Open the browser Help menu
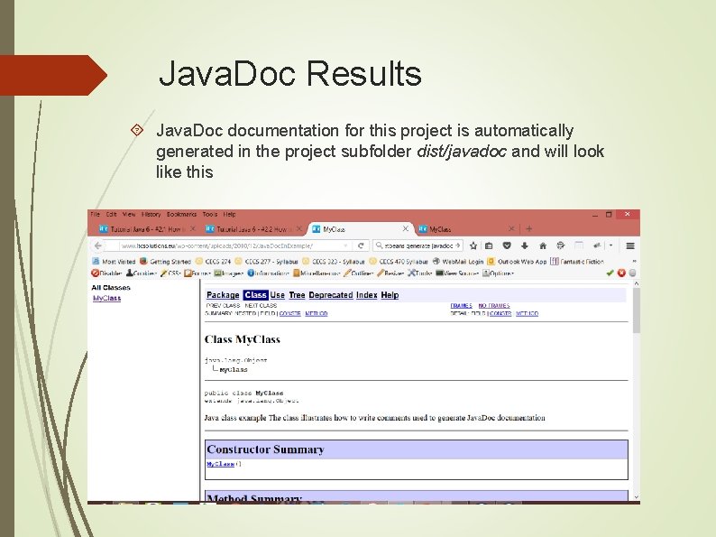Viewport: 716px width, 537px height. (x=229, y=214)
